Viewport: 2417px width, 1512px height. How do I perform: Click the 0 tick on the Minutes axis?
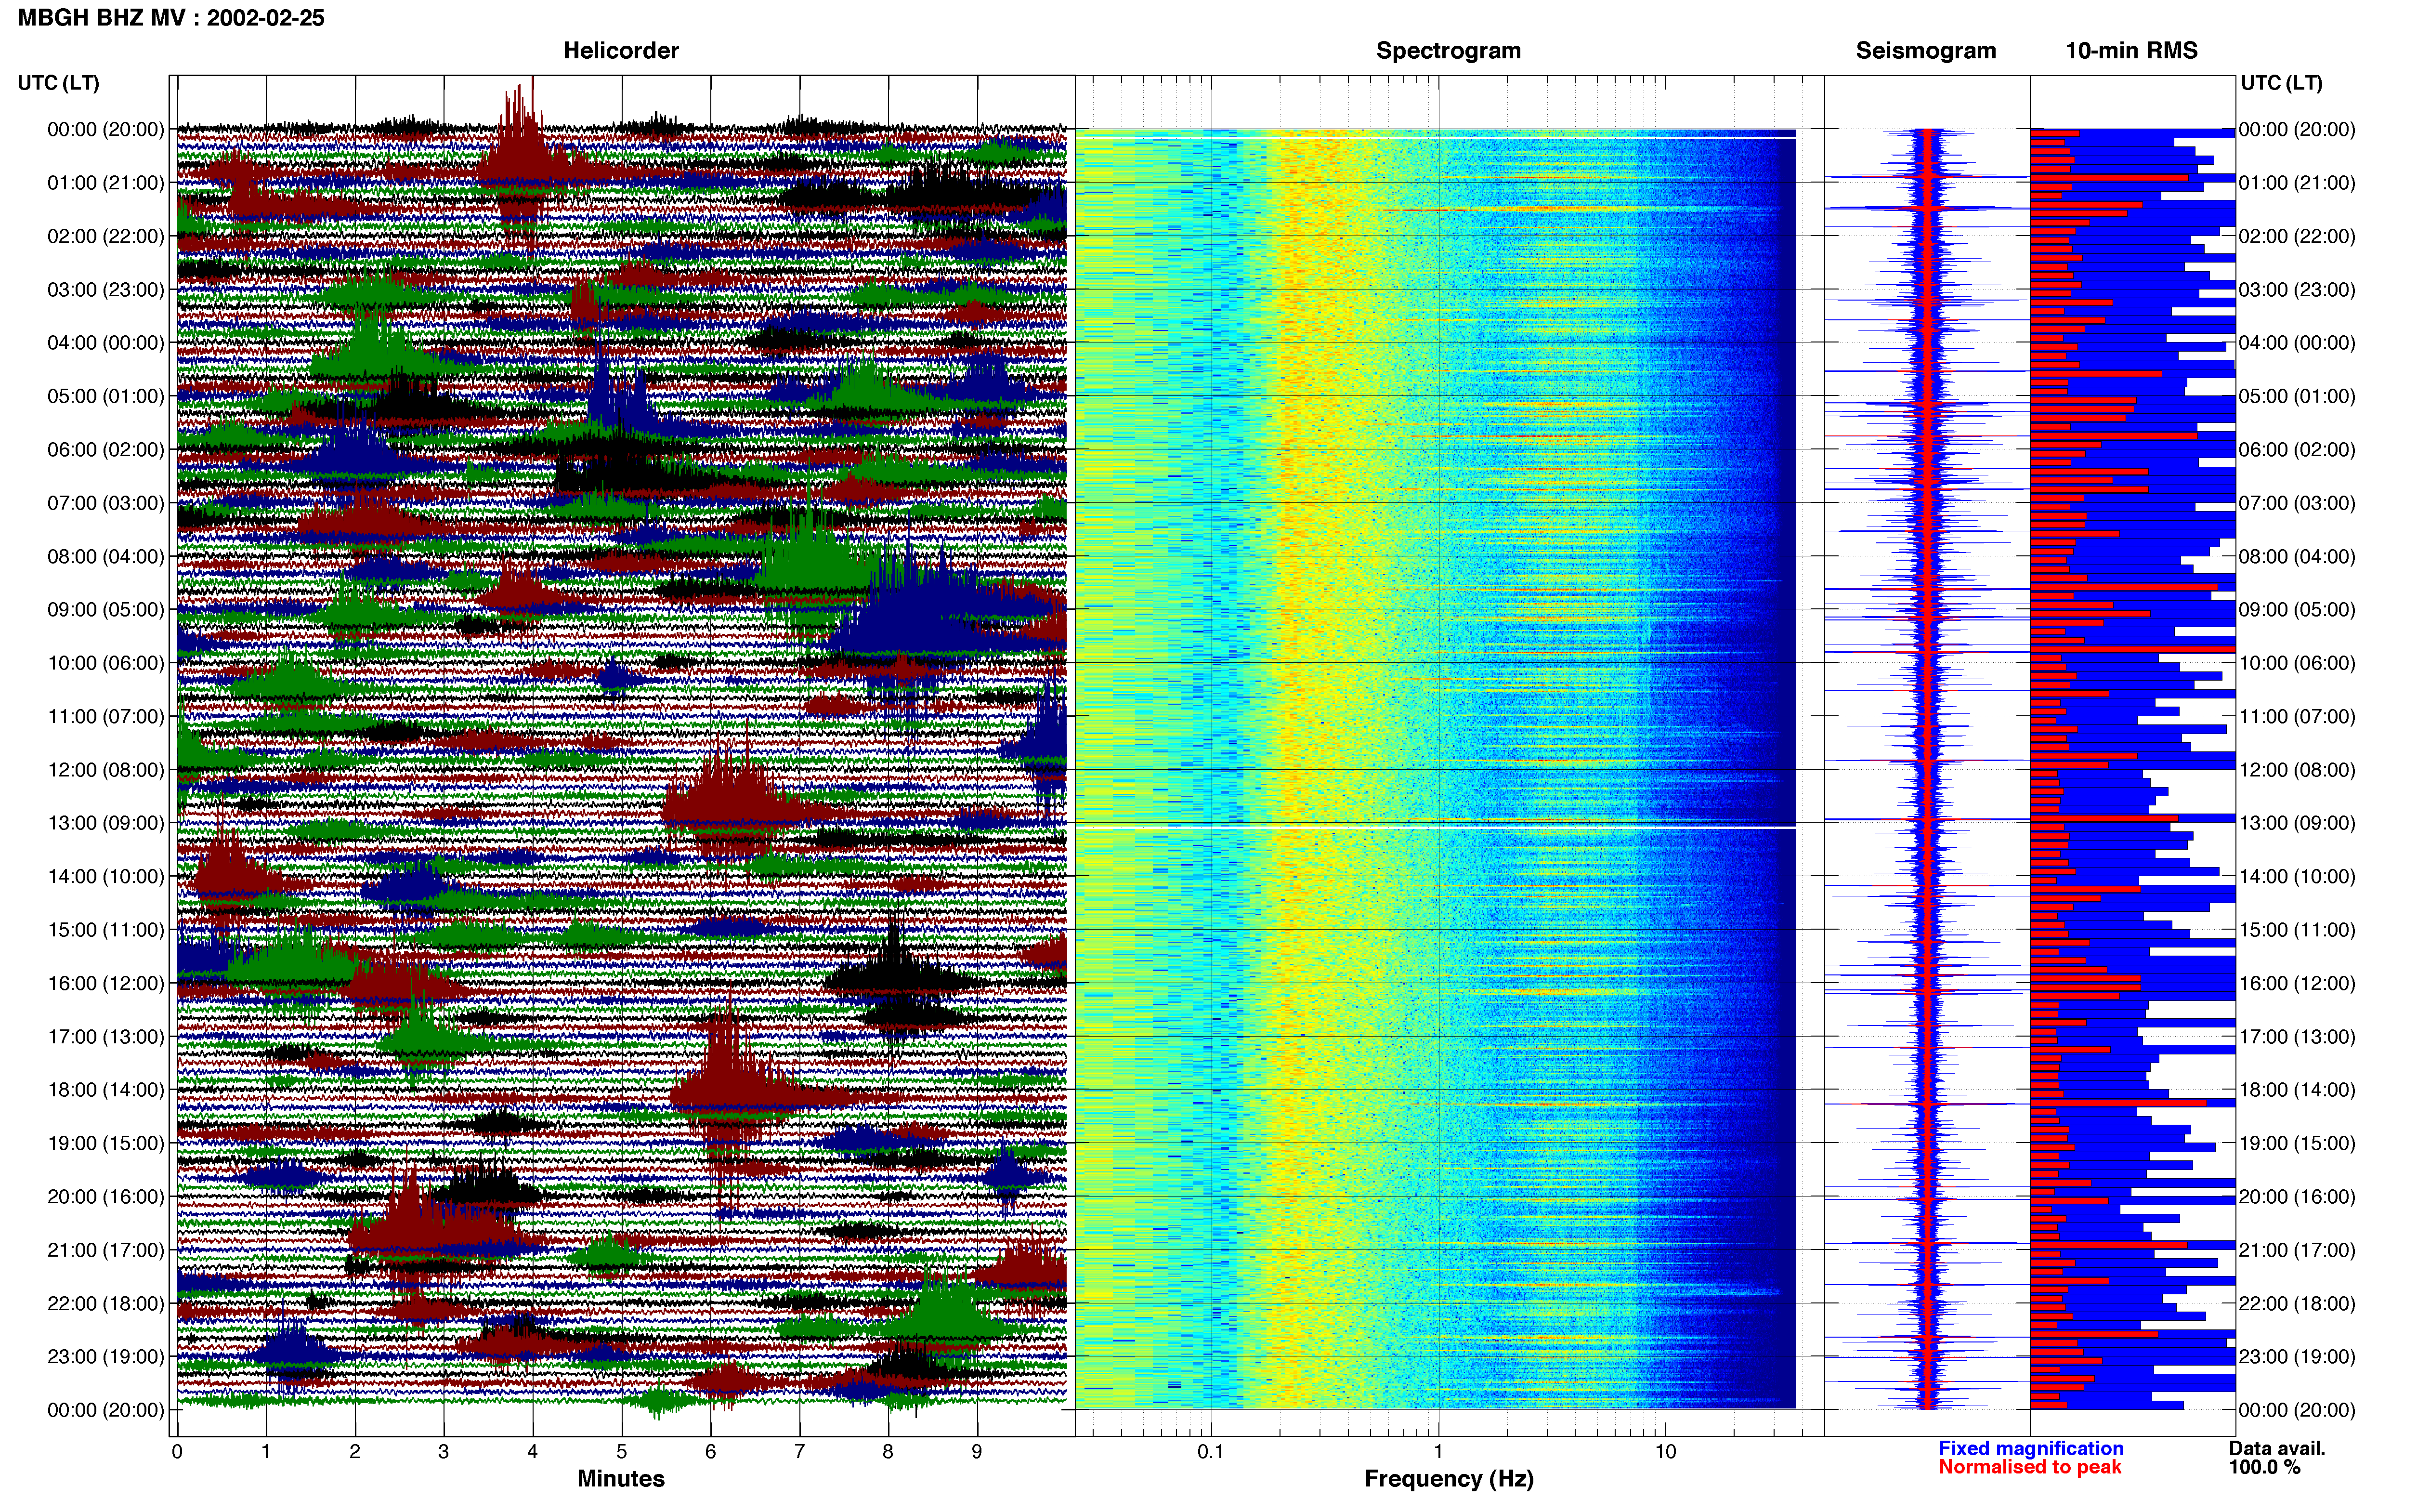click(177, 1452)
